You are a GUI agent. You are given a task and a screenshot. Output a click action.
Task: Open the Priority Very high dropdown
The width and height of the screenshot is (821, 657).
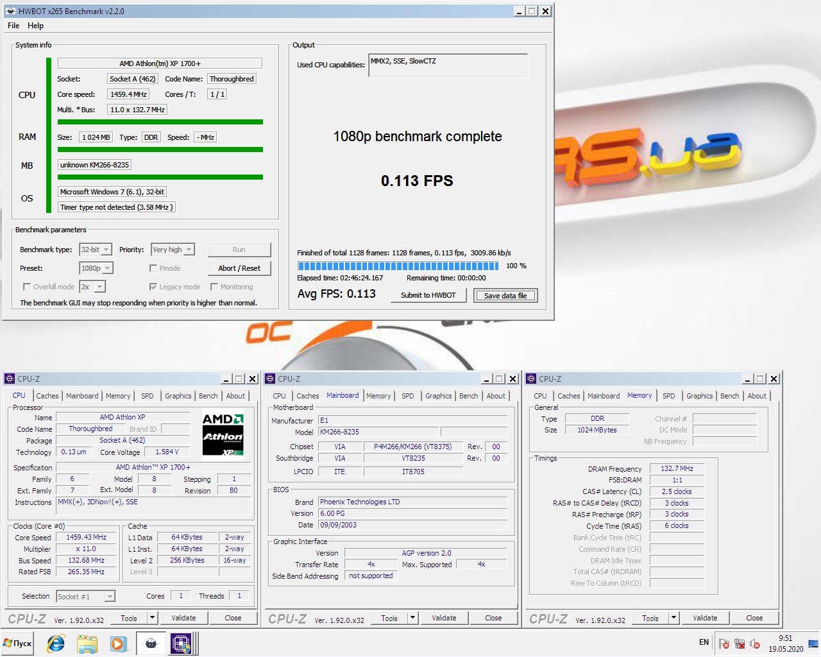click(x=173, y=250)
